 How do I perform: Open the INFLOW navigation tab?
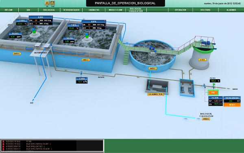(x=9, y=10)
